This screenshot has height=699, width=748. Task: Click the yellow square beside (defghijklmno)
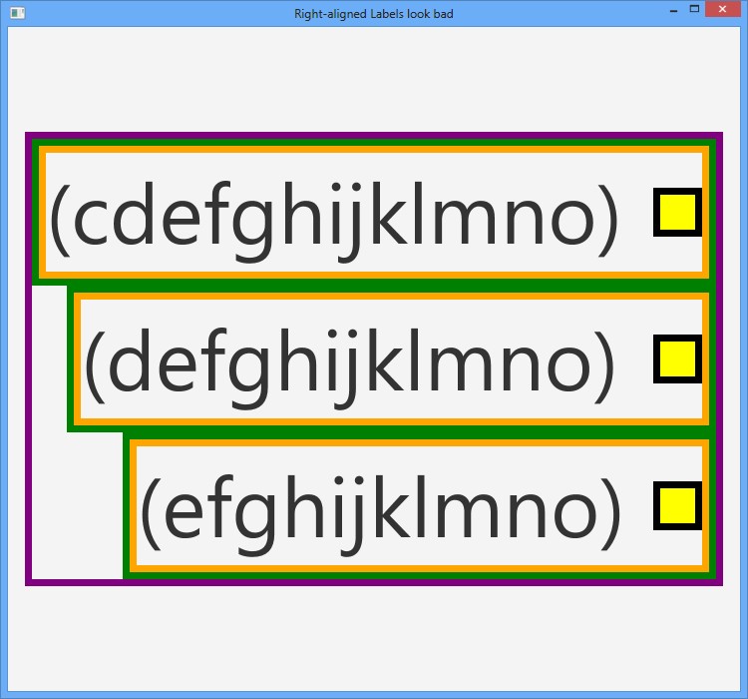point(678,358)
